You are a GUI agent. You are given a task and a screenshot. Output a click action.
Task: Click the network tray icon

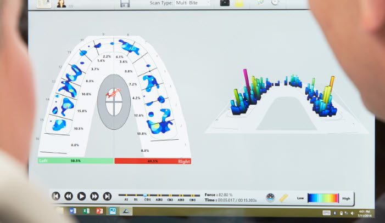(x=347, y=213)
